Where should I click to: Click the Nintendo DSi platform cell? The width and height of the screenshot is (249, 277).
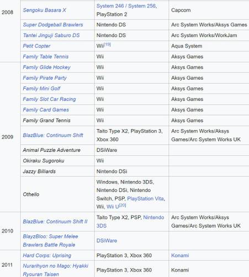[131, 171]
